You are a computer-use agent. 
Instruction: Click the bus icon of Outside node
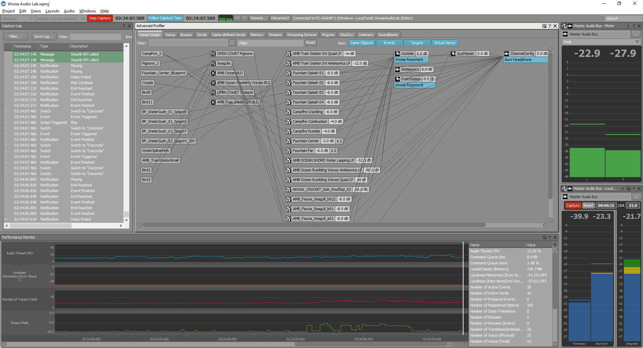[398, 54]
